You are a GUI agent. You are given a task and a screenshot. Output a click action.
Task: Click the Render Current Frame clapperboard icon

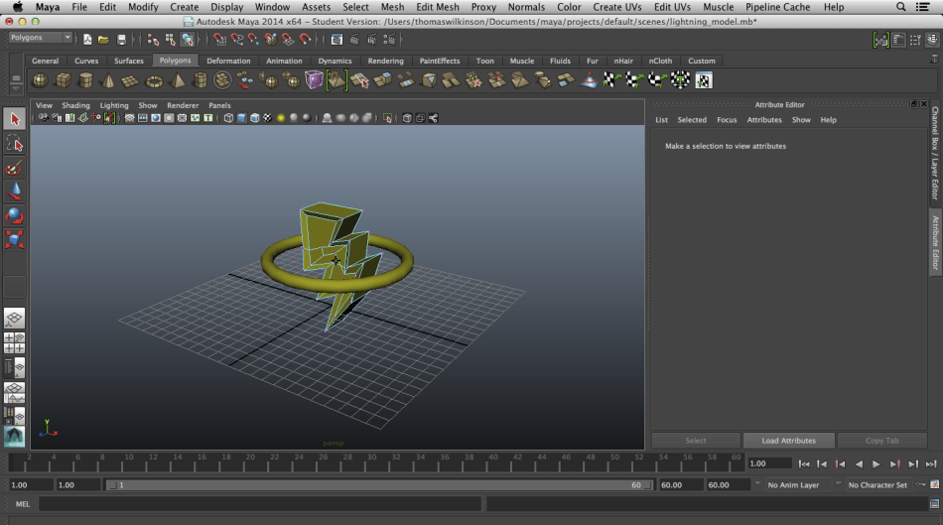[x=354, y=40]
